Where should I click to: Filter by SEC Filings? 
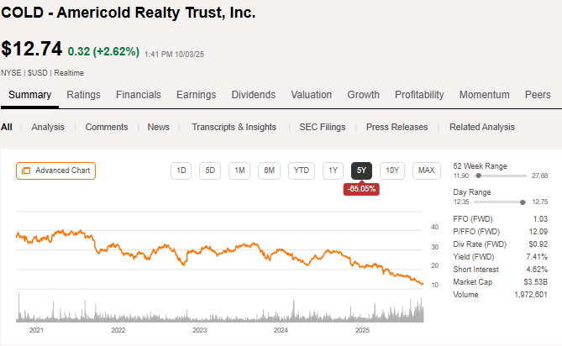pos(321,127)
